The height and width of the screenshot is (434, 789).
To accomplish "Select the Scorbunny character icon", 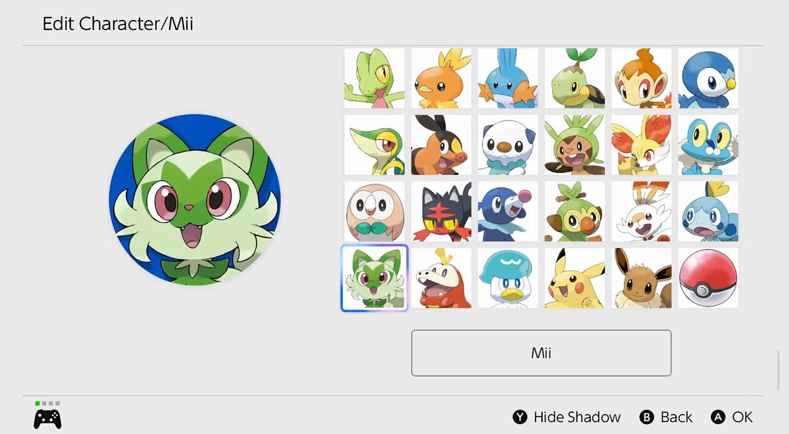I will (x=641, y=212).
